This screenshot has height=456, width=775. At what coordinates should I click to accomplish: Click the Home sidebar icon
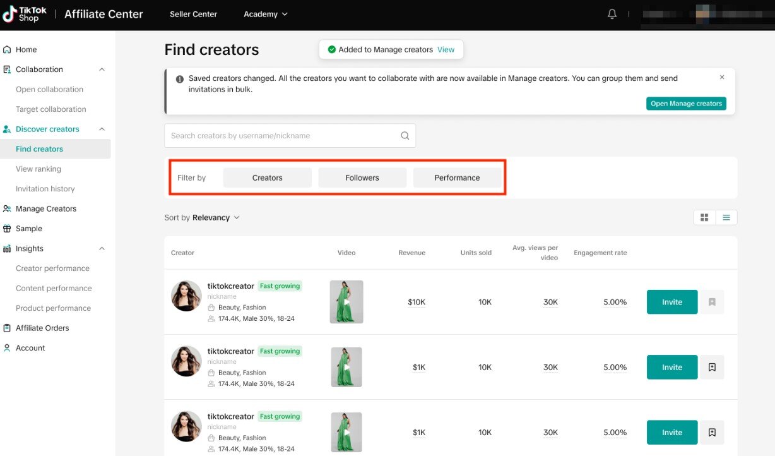click(8, 49)
